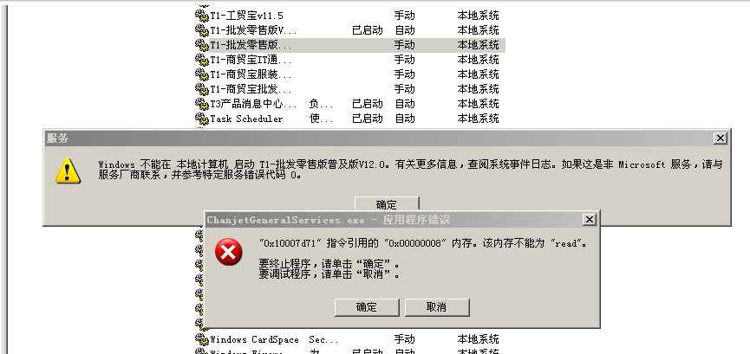750x354 pixels.
Task: Close the ChanjetGeneralServices.exe error dialog
Action: 590,219
